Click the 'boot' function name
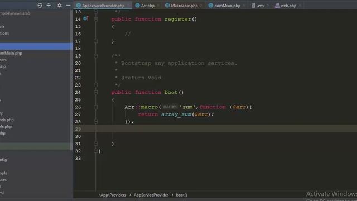Image resolution: width=357 pixels, height=201 pixels. [x=171, y=92]
